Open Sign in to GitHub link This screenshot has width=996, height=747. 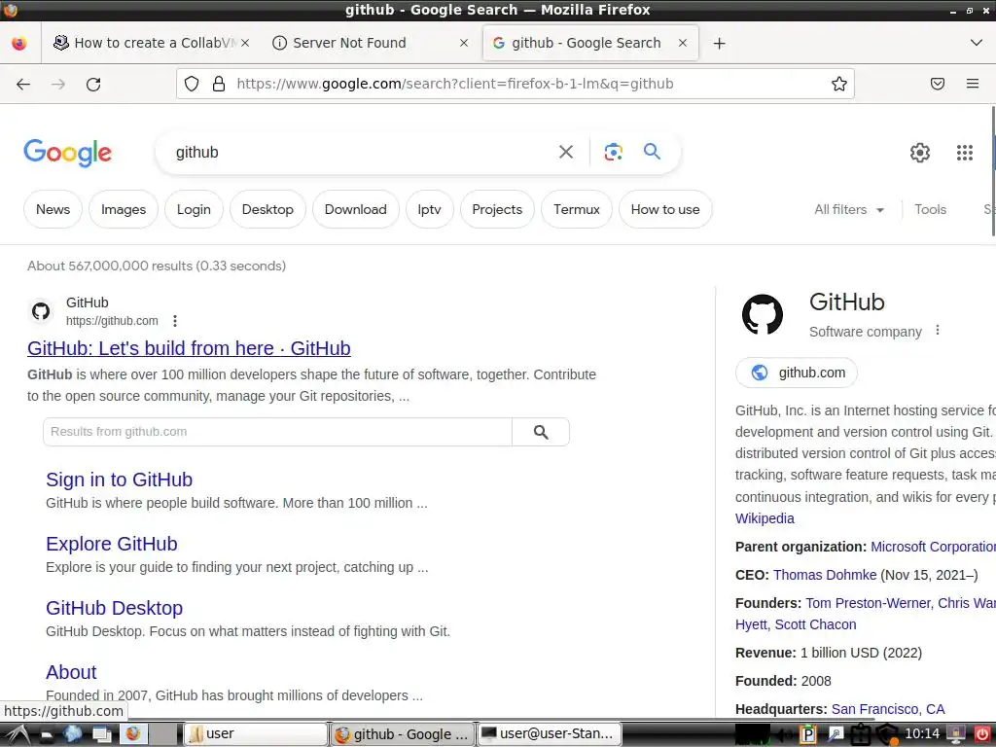click(119, 480)
